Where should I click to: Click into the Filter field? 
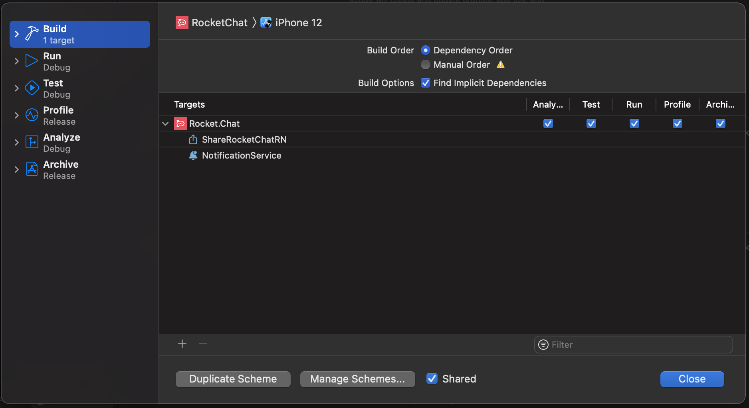(634, 345)
